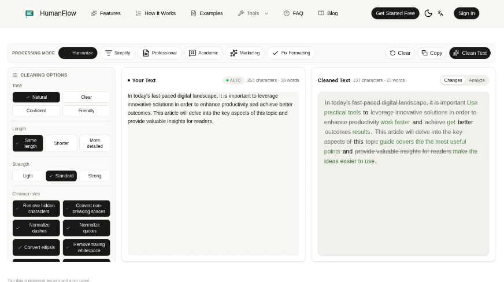Click the Features sparkle icon
Viewport: 504px width, 282px height.
click(94, 13)
